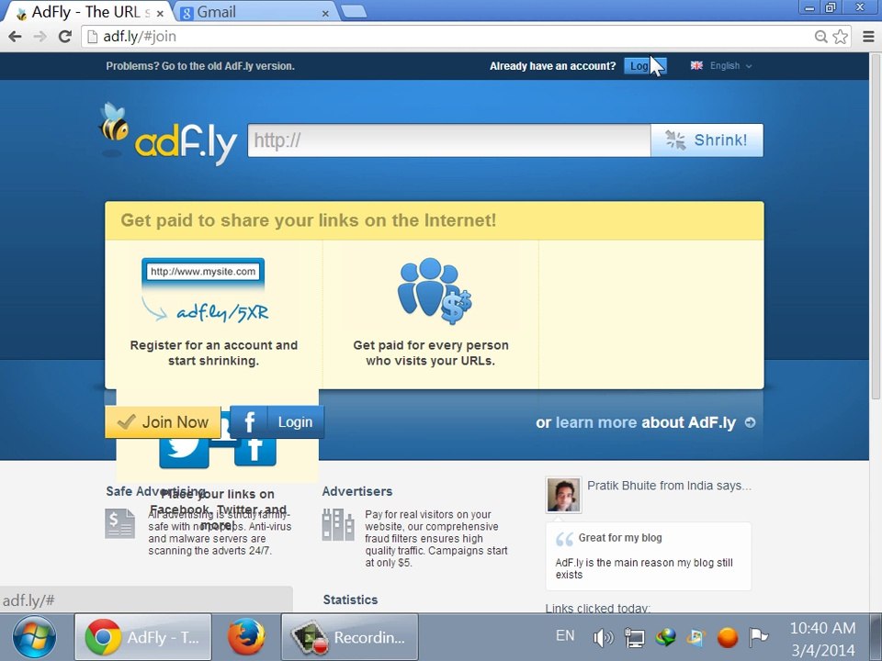Close the Gmail tab

point(325,13)
